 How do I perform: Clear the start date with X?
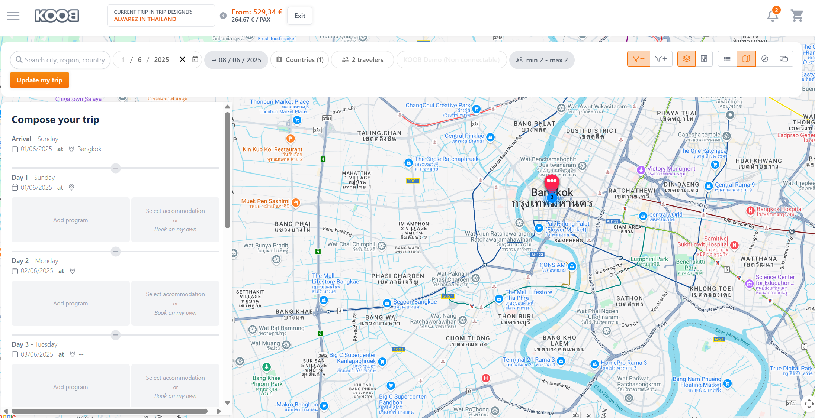click(x=182, y=59)
